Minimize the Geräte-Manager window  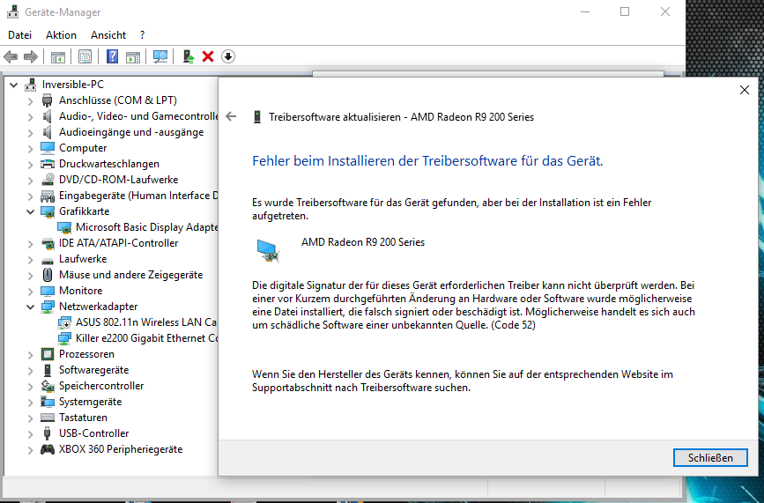[585, 11]
